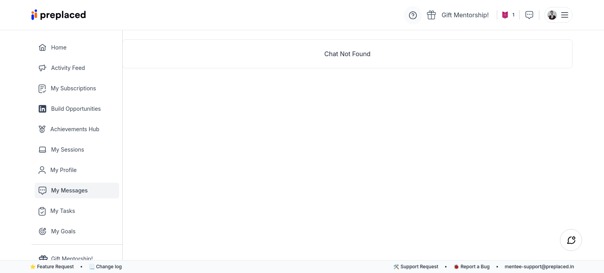The image size is (604, 273).
Task: Open the chat bubble icon in header
Action: [x=529, y=15]
